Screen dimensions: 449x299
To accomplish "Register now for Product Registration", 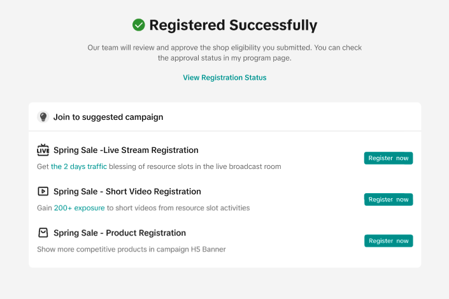I will (388, 241).
